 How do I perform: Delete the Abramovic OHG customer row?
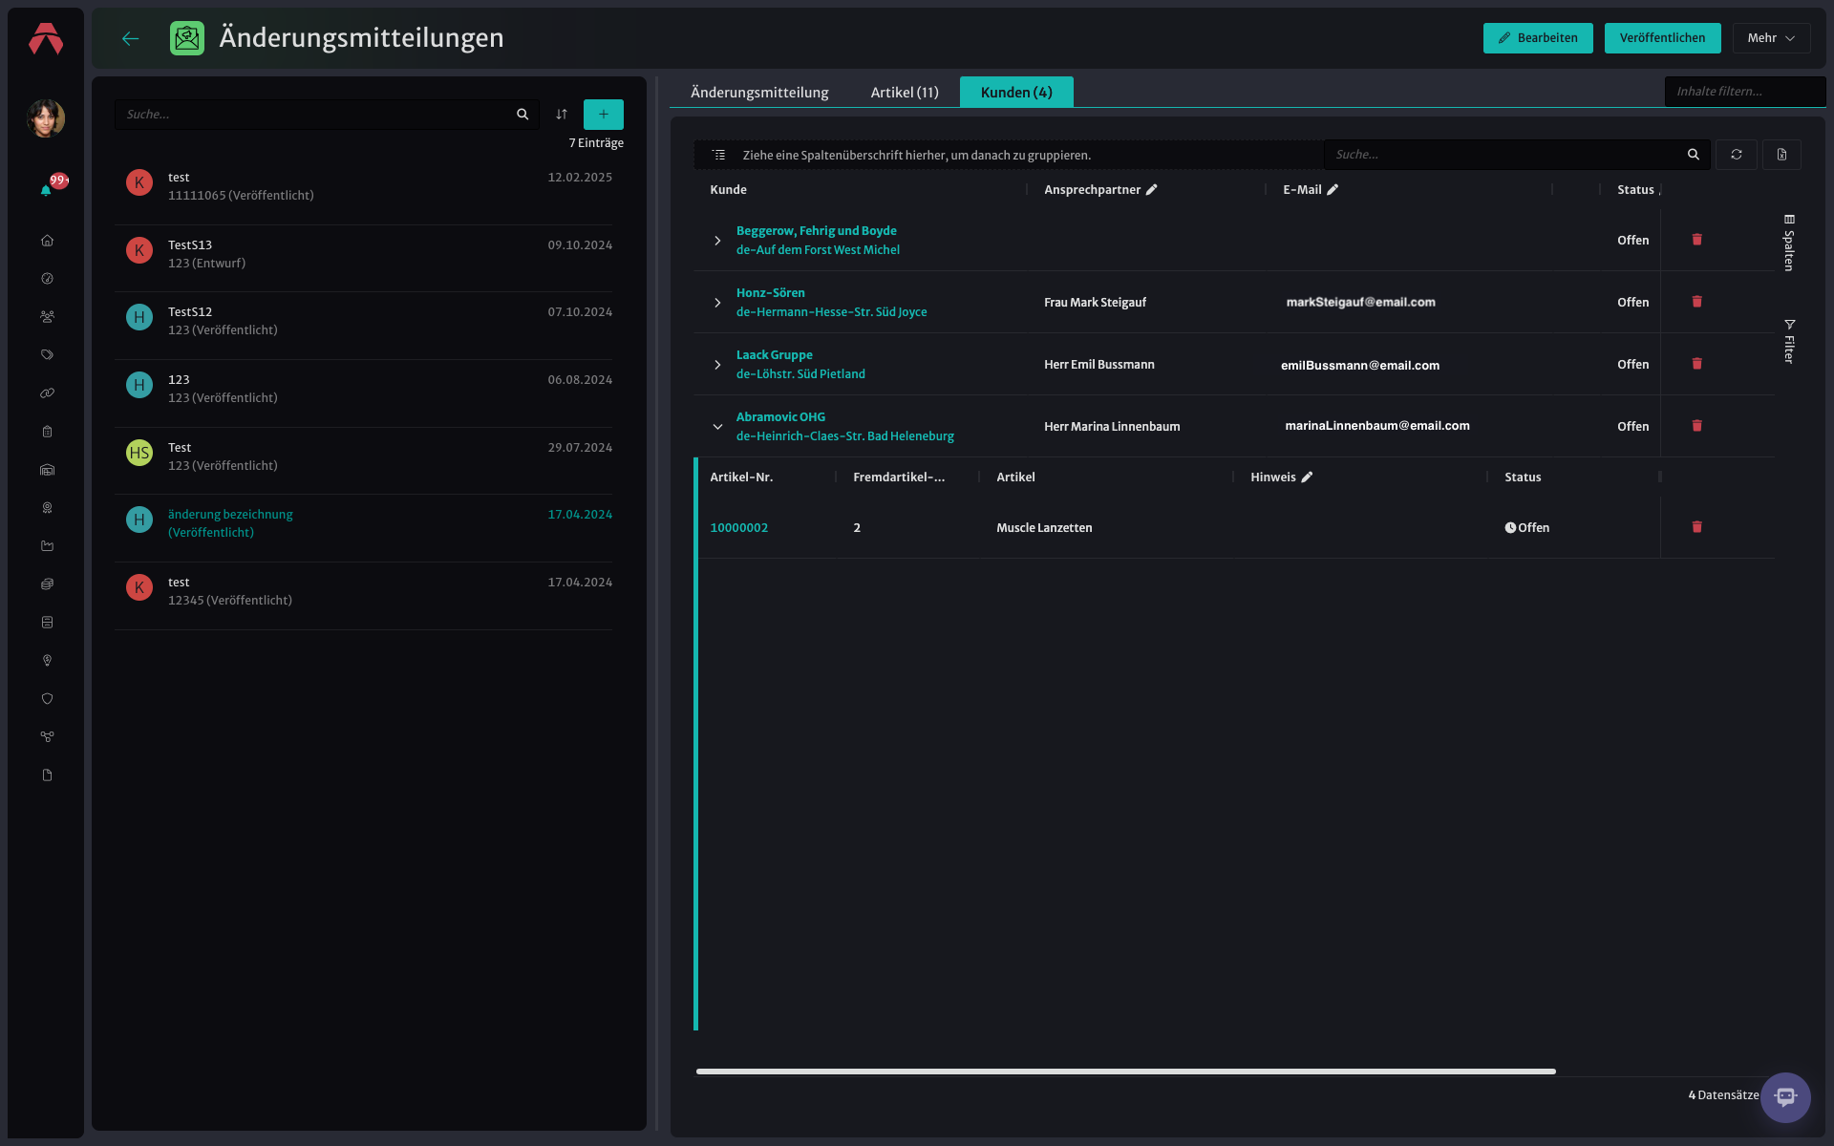point(1697,426)
